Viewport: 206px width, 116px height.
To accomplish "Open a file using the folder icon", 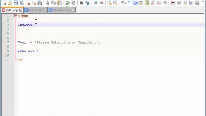I will [10, 3].
